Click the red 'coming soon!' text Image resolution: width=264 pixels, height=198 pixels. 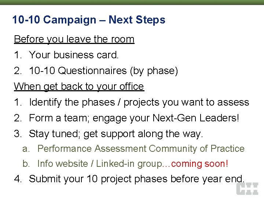point(199,164)
